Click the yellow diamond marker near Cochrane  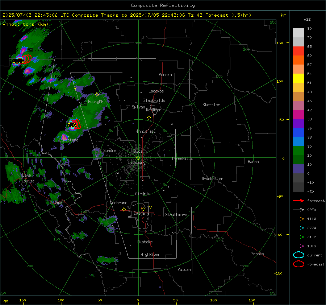click(x=124, y=210)
